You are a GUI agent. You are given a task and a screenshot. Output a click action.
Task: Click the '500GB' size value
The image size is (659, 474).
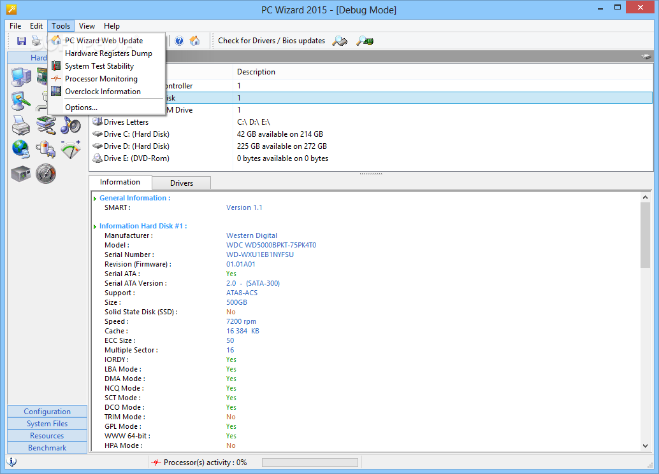[x=236, y=302]
